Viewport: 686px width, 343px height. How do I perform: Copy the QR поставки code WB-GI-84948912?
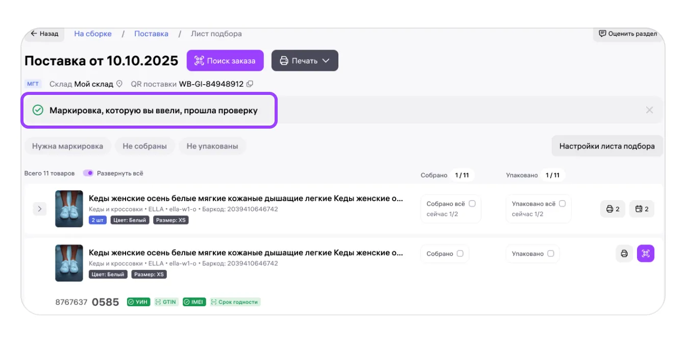click(250, 84)
